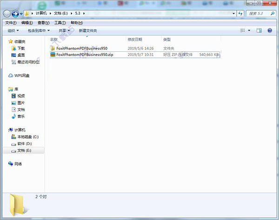Sort by the 修改日期 column header
This screenshot has width=279, height=220.
point(135,39)
